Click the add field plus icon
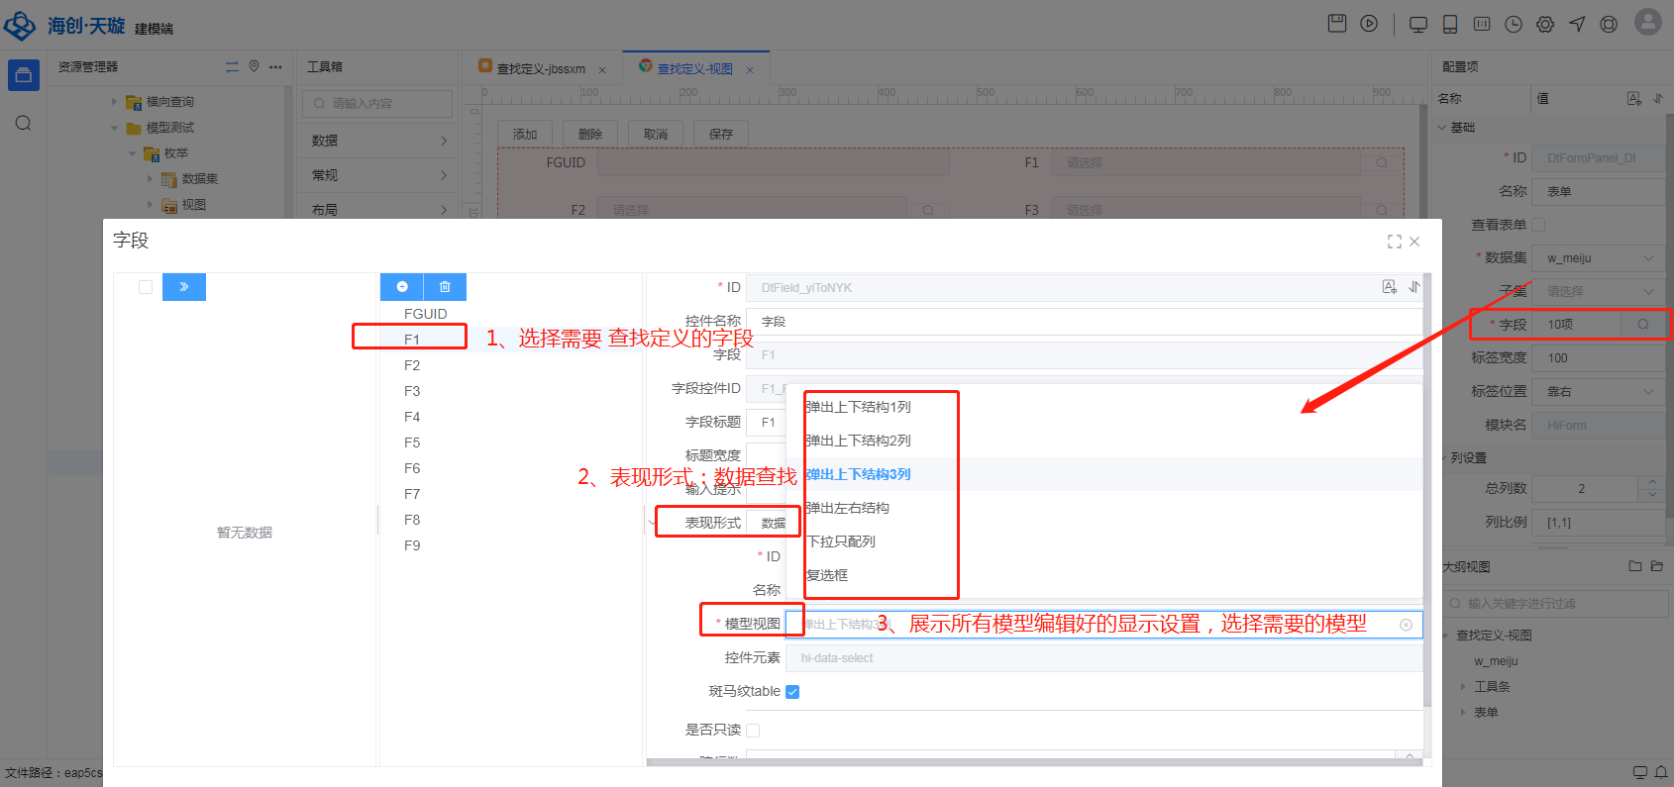 (402, 287)
